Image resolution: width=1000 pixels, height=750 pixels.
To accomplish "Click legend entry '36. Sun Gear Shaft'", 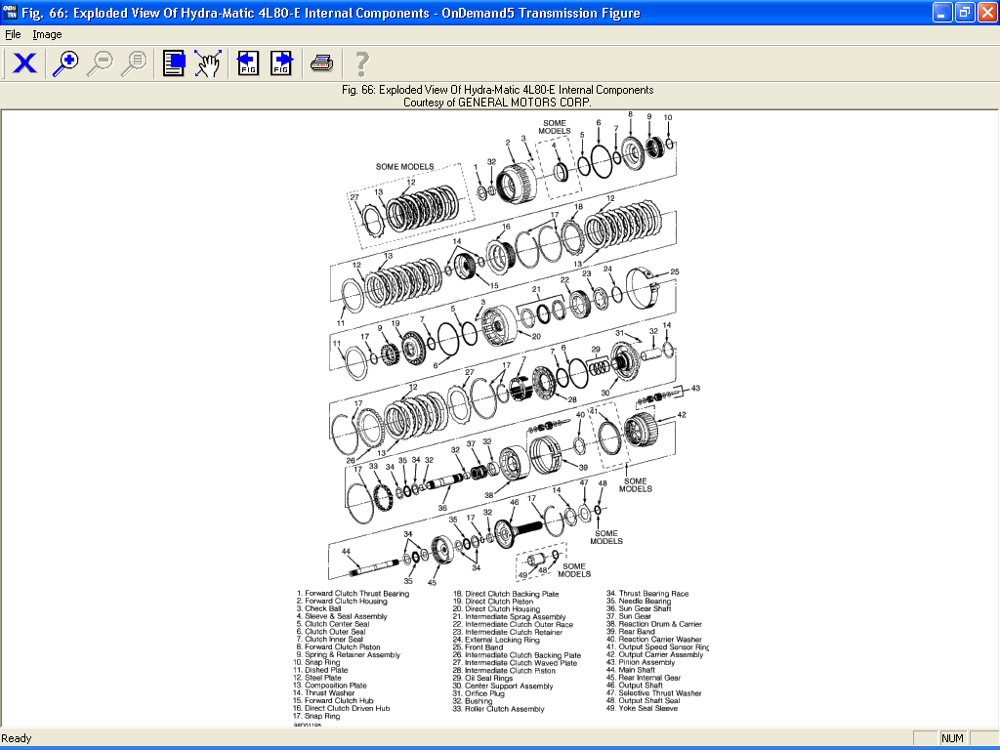I will coord(639,608).
